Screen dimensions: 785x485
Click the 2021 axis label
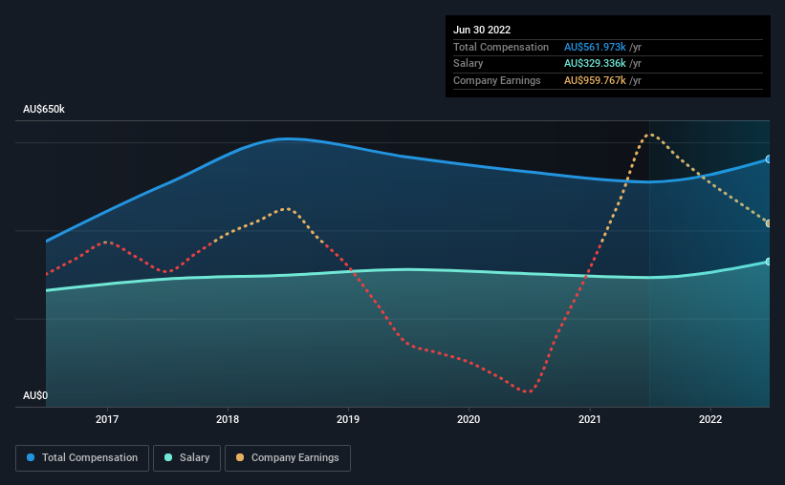tap(590, 419)
